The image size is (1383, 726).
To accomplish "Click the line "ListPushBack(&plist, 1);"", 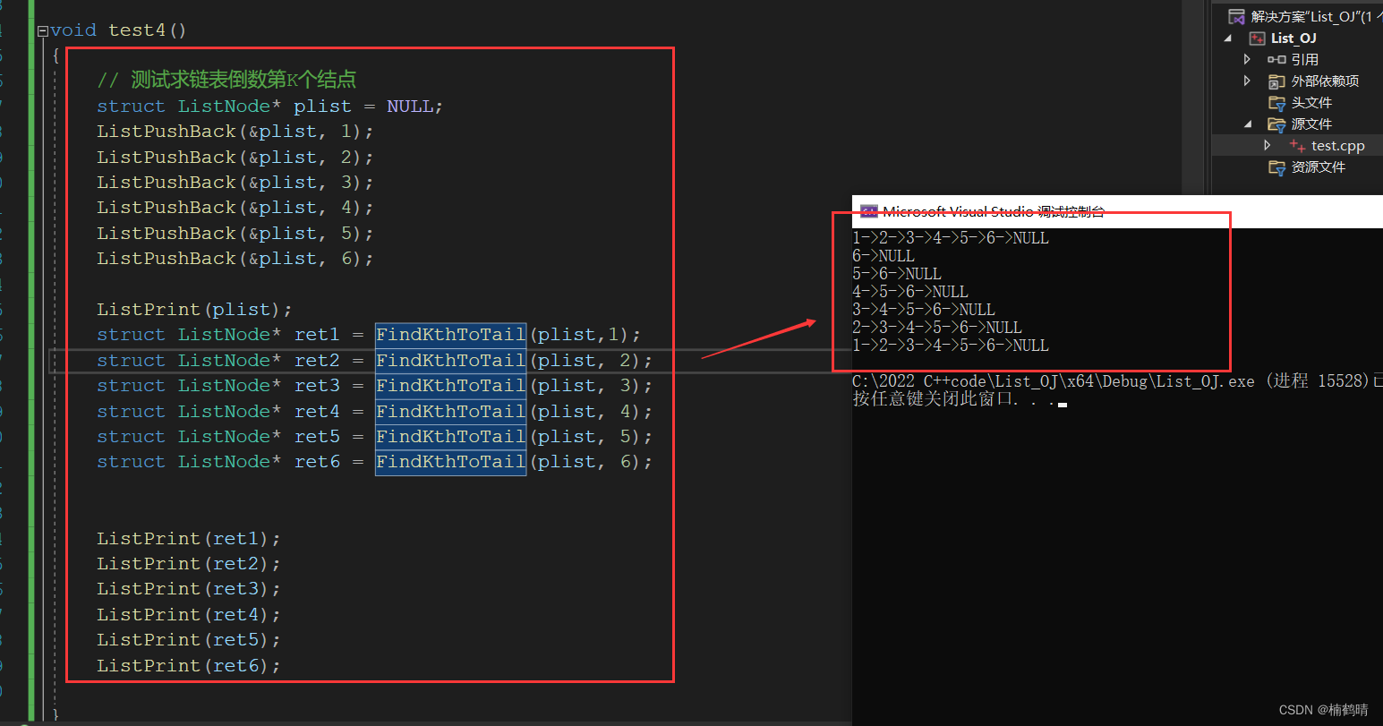I will pyautogui.click(x=235, y=132).
